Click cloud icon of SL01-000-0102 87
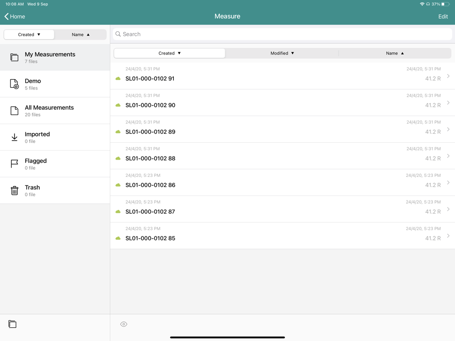The width and height of the screenshot is (455, 341). coord(118,212)
